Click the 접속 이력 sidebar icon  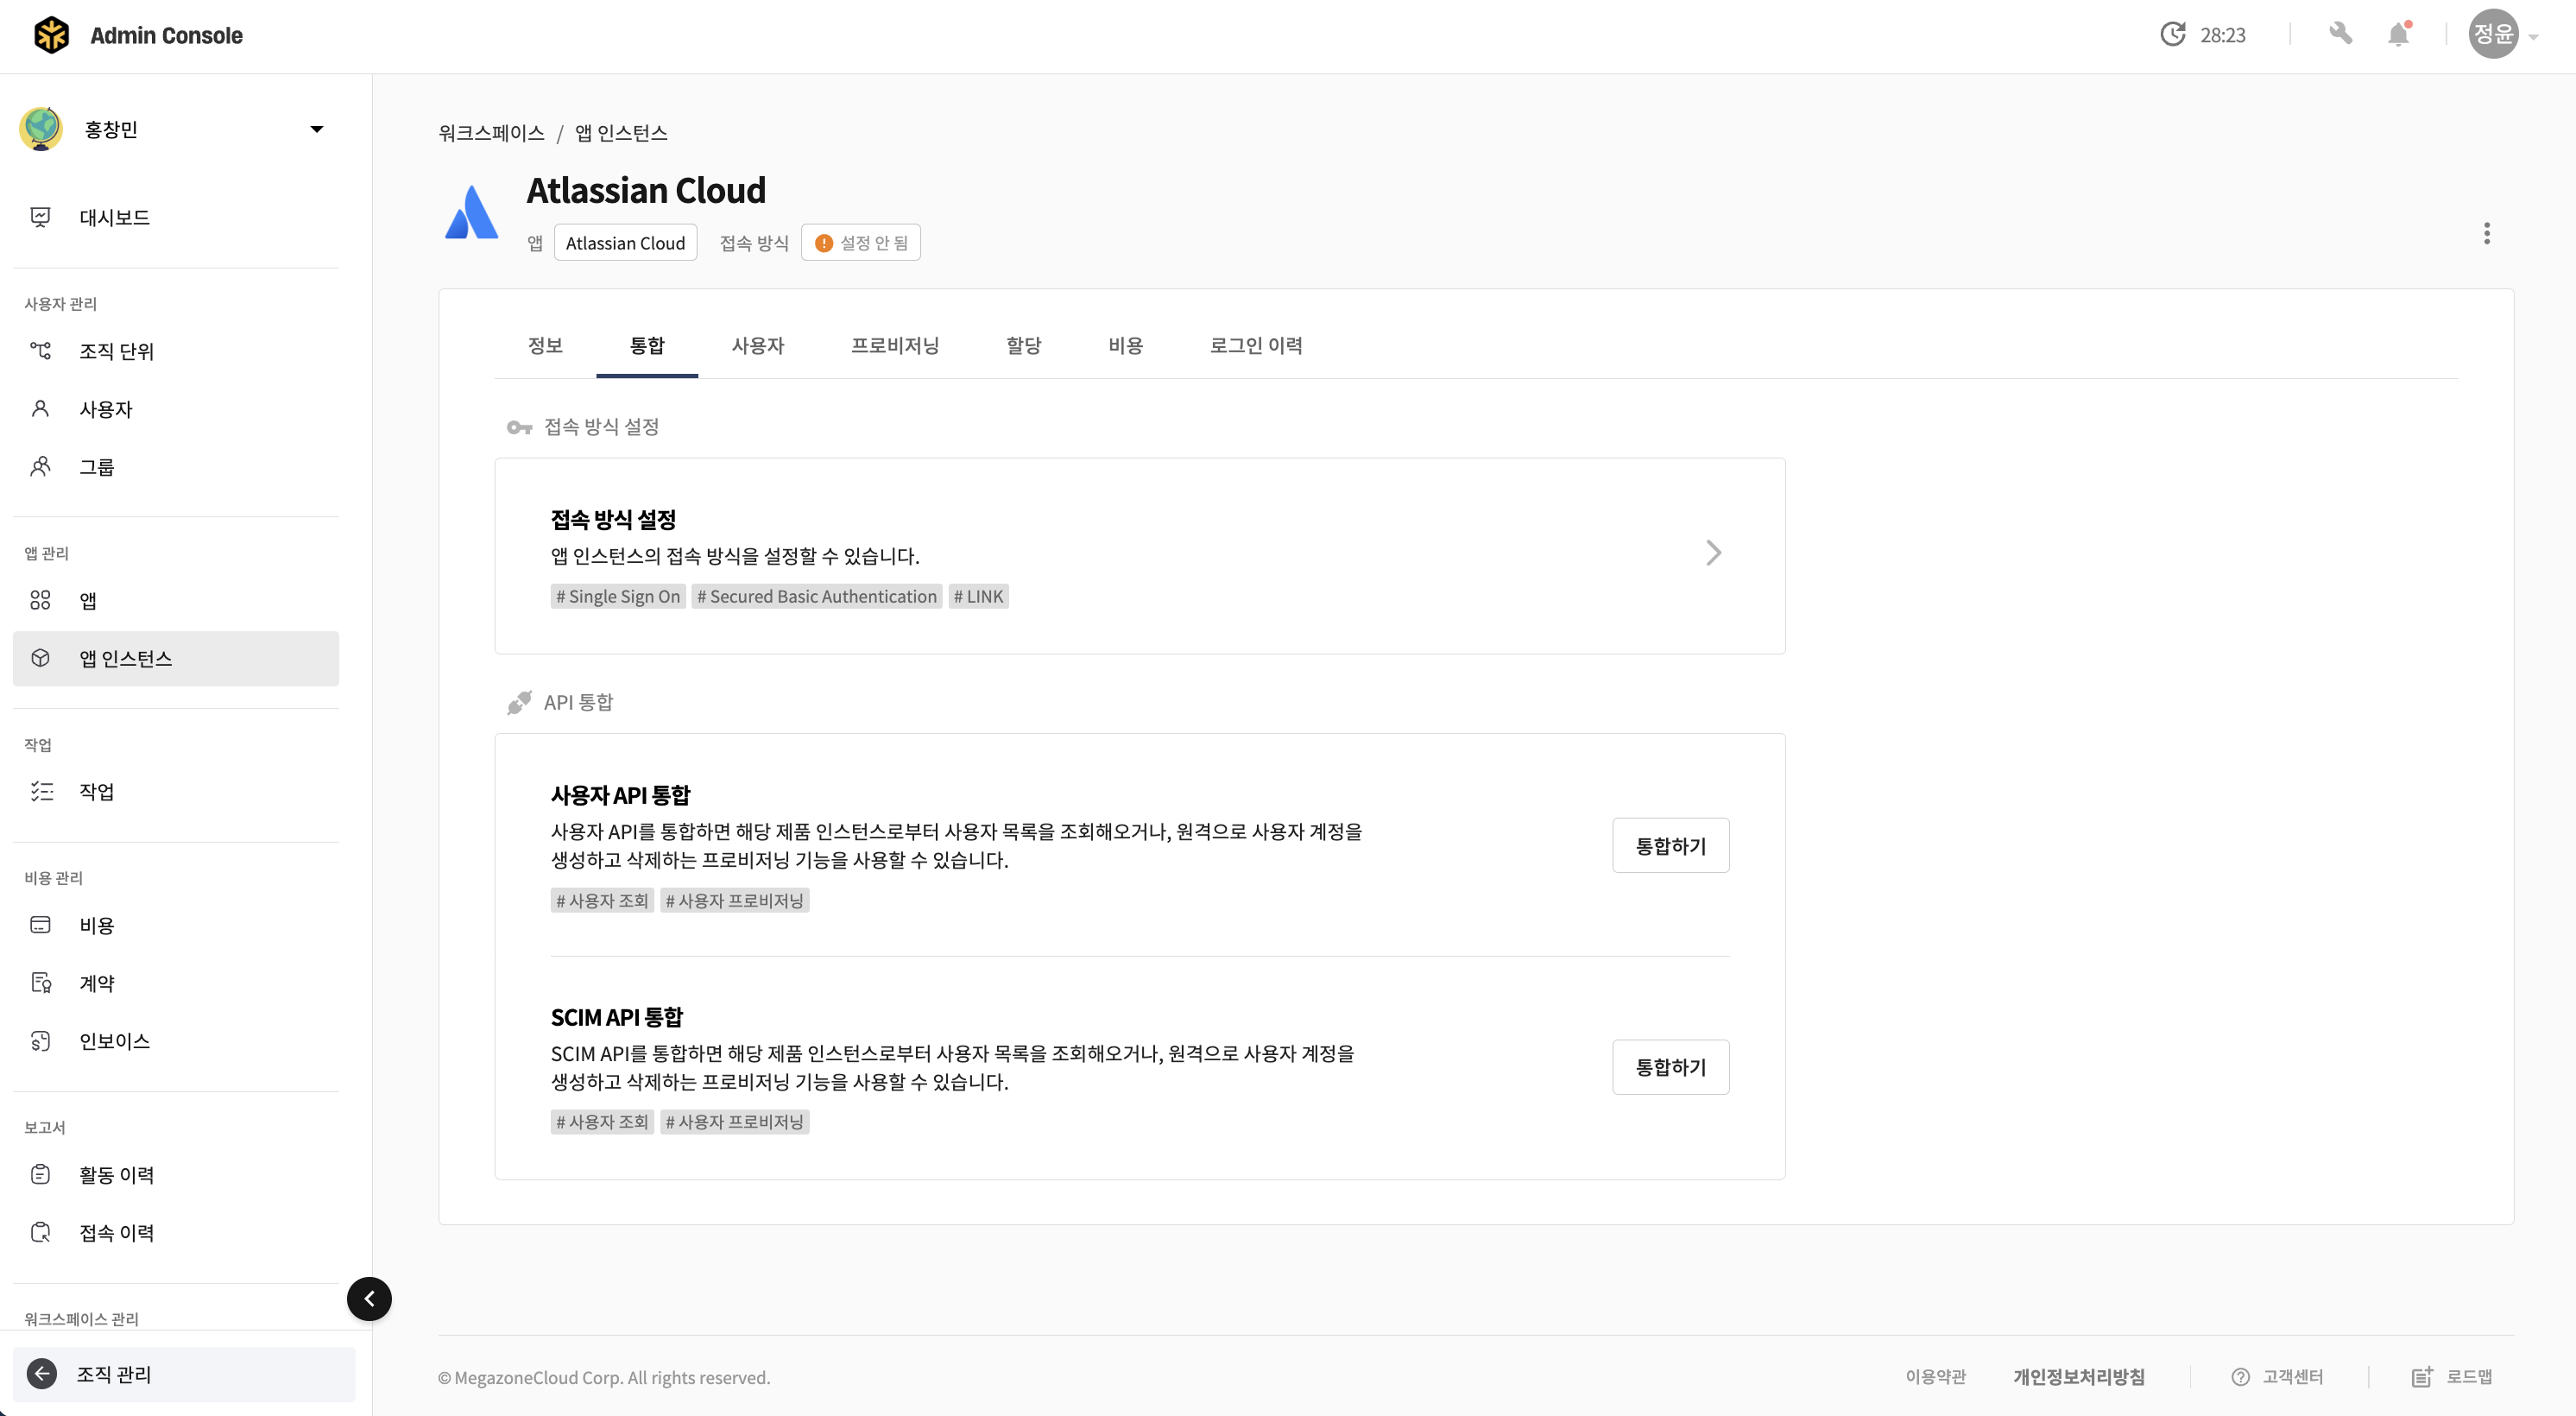[40, 1233]
